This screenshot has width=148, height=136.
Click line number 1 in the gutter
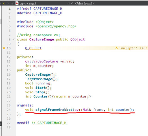pyautogui.click(x=10, y=9)
